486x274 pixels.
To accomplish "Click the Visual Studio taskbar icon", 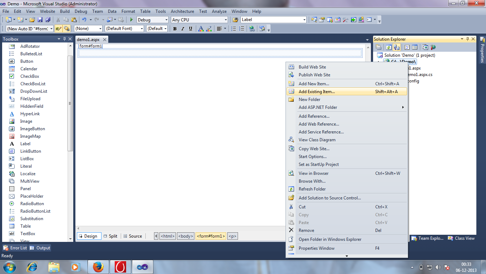I will click(142, 267).
